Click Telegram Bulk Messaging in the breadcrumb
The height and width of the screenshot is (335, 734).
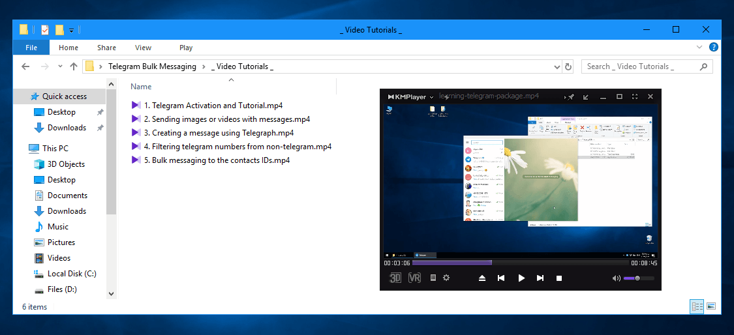point(152,66)
